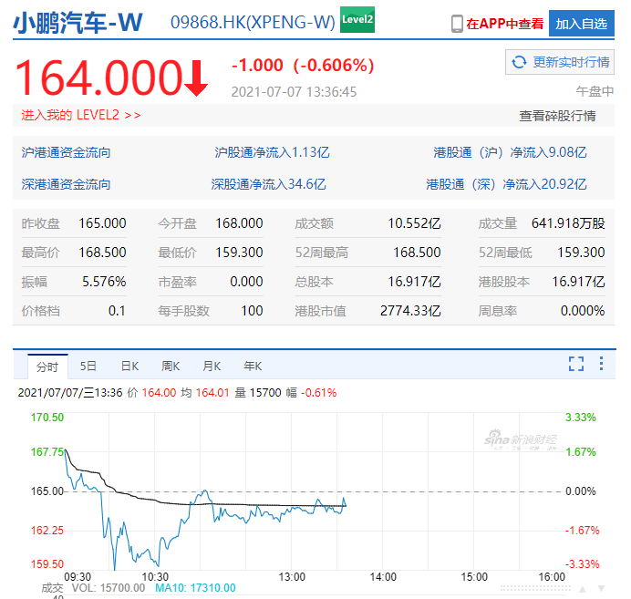
Task: Expand chart to fullscreen with bracket icon
Action: [576, 364]
